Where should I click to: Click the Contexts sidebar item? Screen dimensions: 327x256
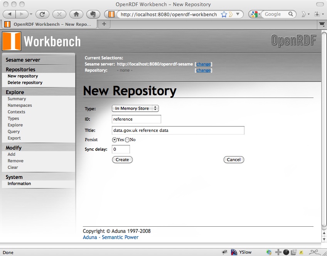tap(16, 112)
